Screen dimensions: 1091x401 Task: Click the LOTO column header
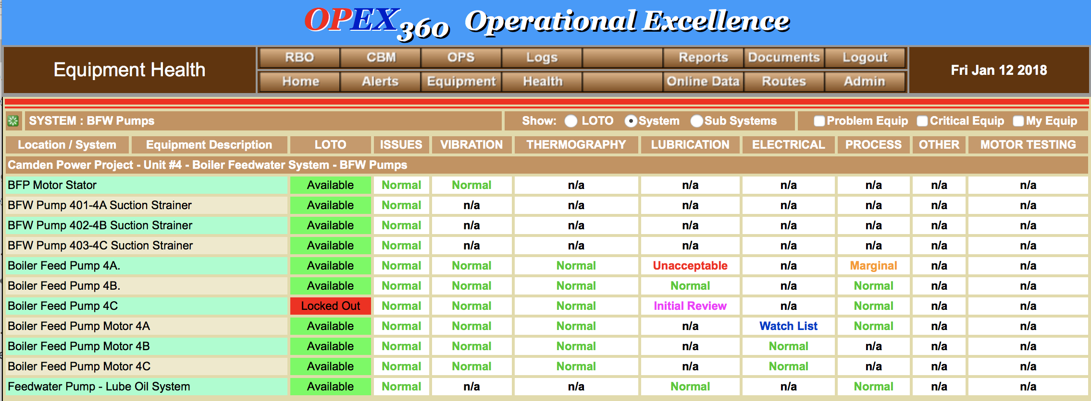pyautogui.click(x=330, y=145)
